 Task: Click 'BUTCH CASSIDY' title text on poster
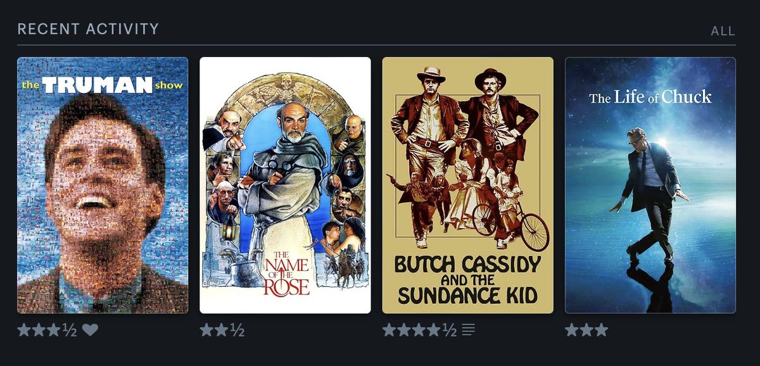pyautogui.click(x=467, y=264)
